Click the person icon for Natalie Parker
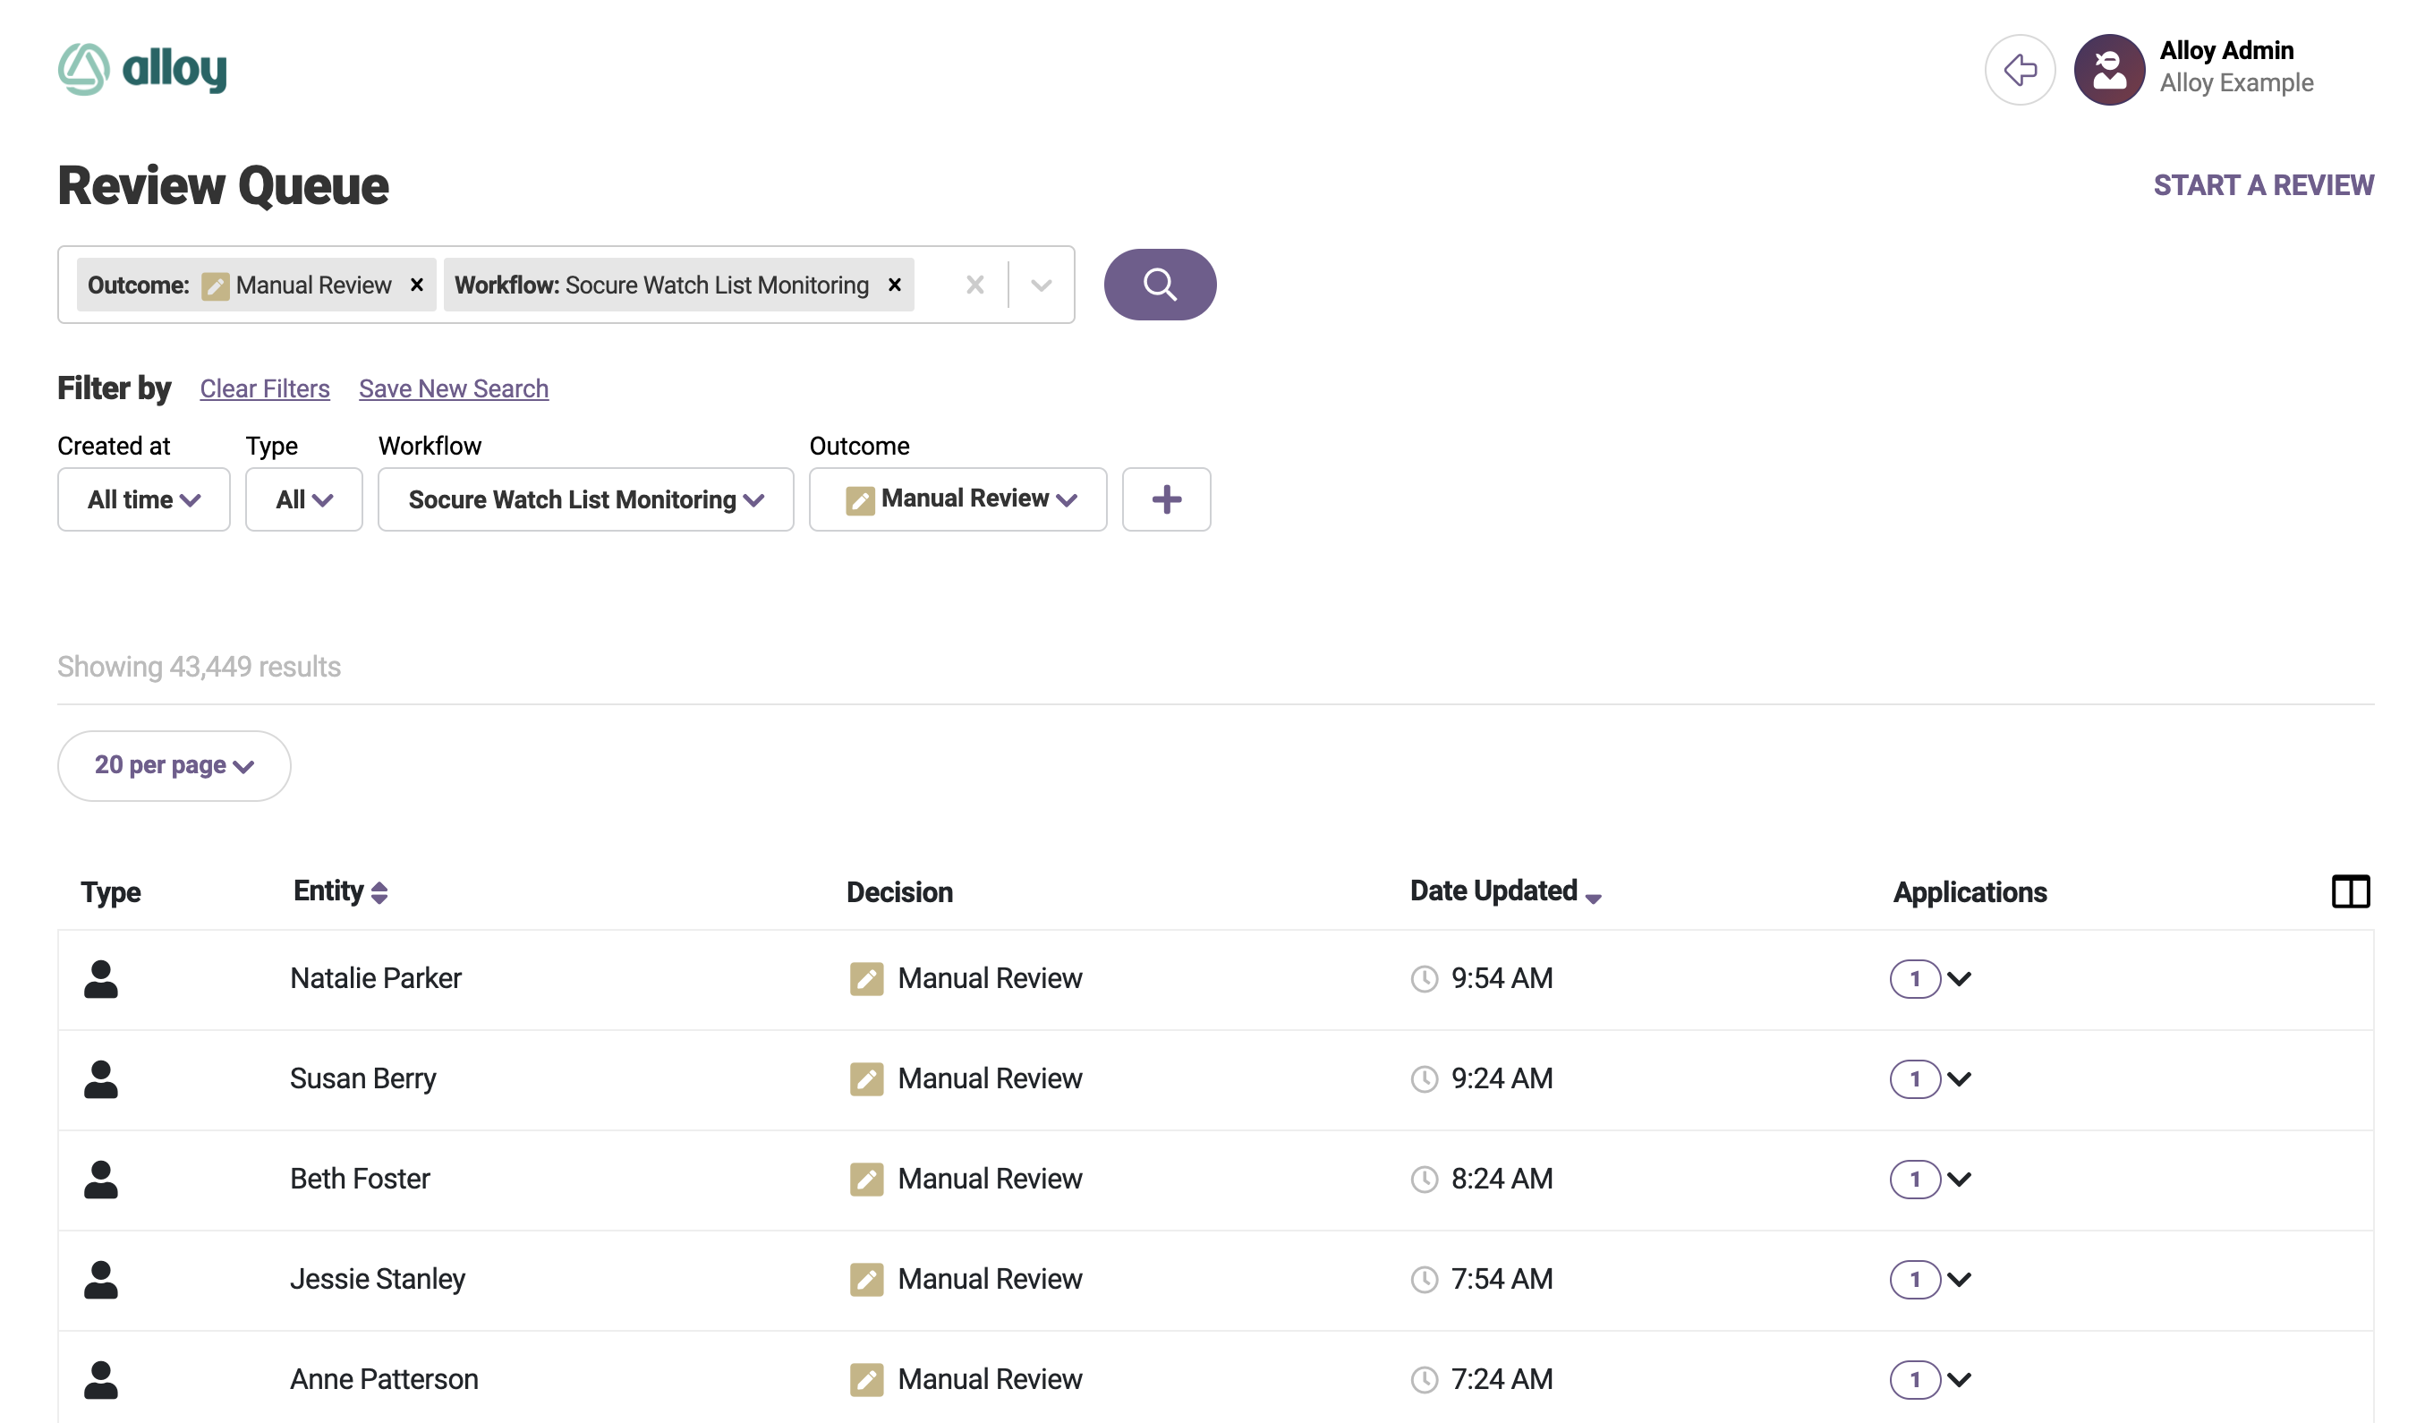This screenshot has width=2425, height=1423. [x=101, y=979]
